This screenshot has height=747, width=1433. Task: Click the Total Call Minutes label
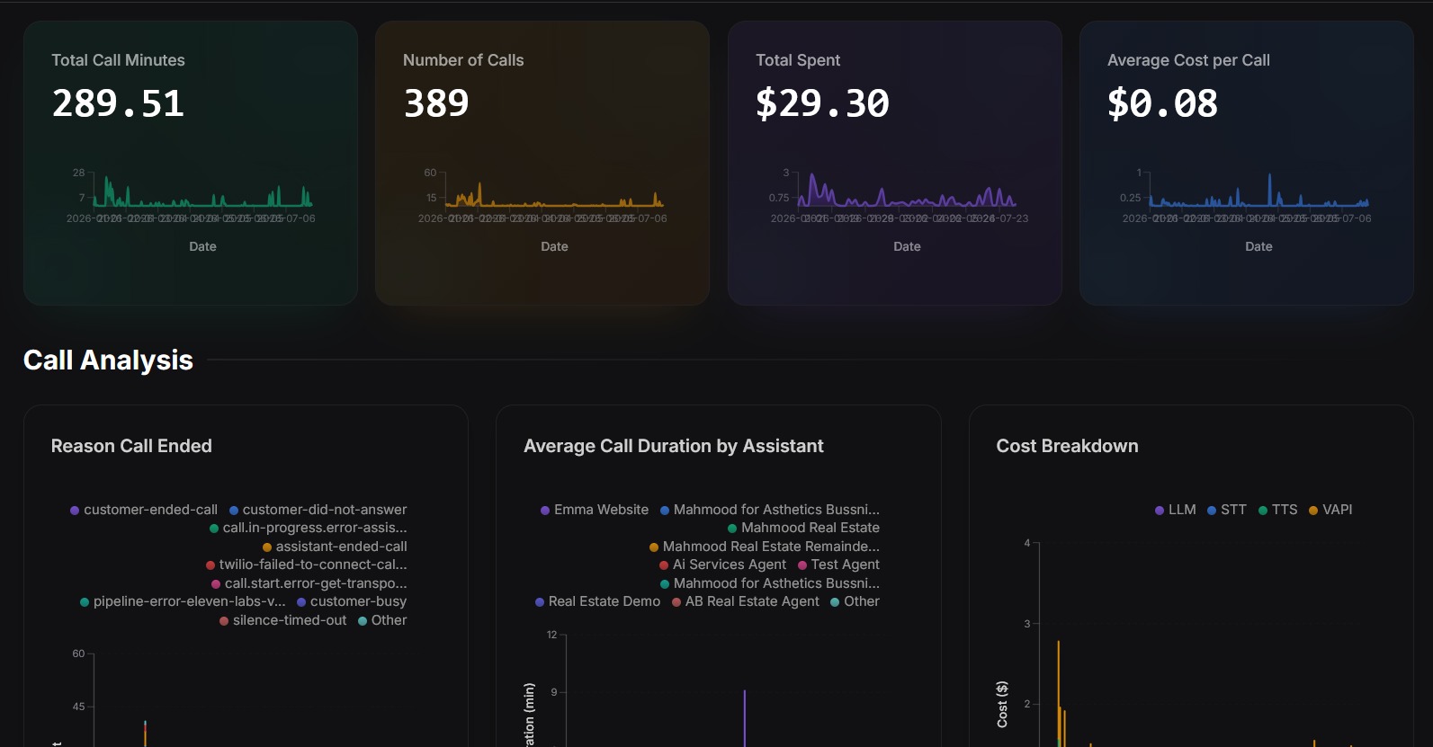[118, 60]
